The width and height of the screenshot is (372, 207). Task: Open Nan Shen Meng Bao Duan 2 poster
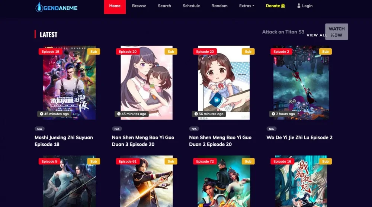click(x=224, y=83)
